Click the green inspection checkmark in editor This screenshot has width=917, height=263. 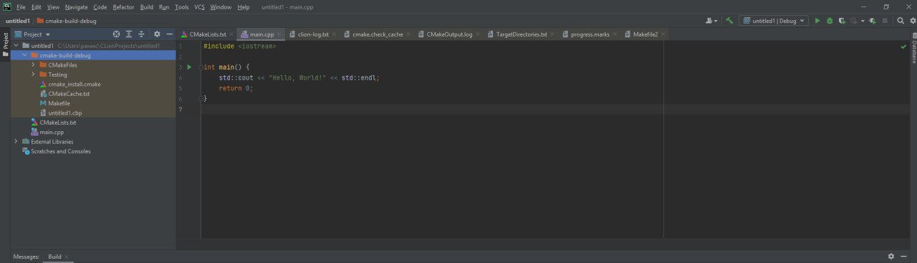pyautogui.click(x=903, y=47)
